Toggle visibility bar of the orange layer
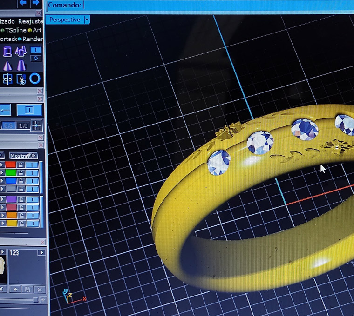This screenshot has width=354, height=316. [x=32, y=215]
